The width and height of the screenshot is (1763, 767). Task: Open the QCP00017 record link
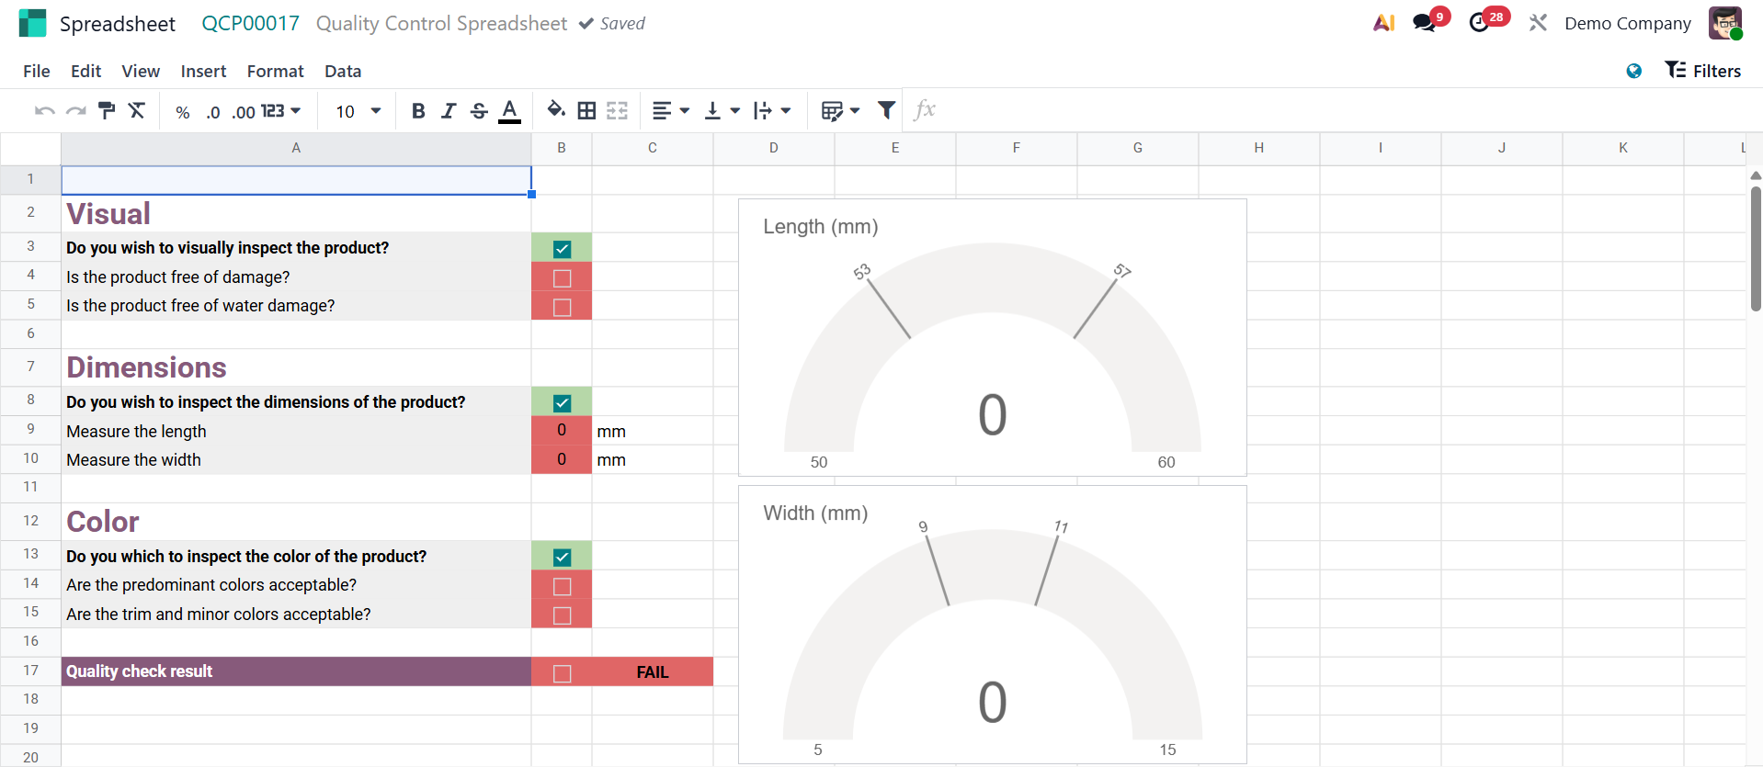(x=250, y=24)
